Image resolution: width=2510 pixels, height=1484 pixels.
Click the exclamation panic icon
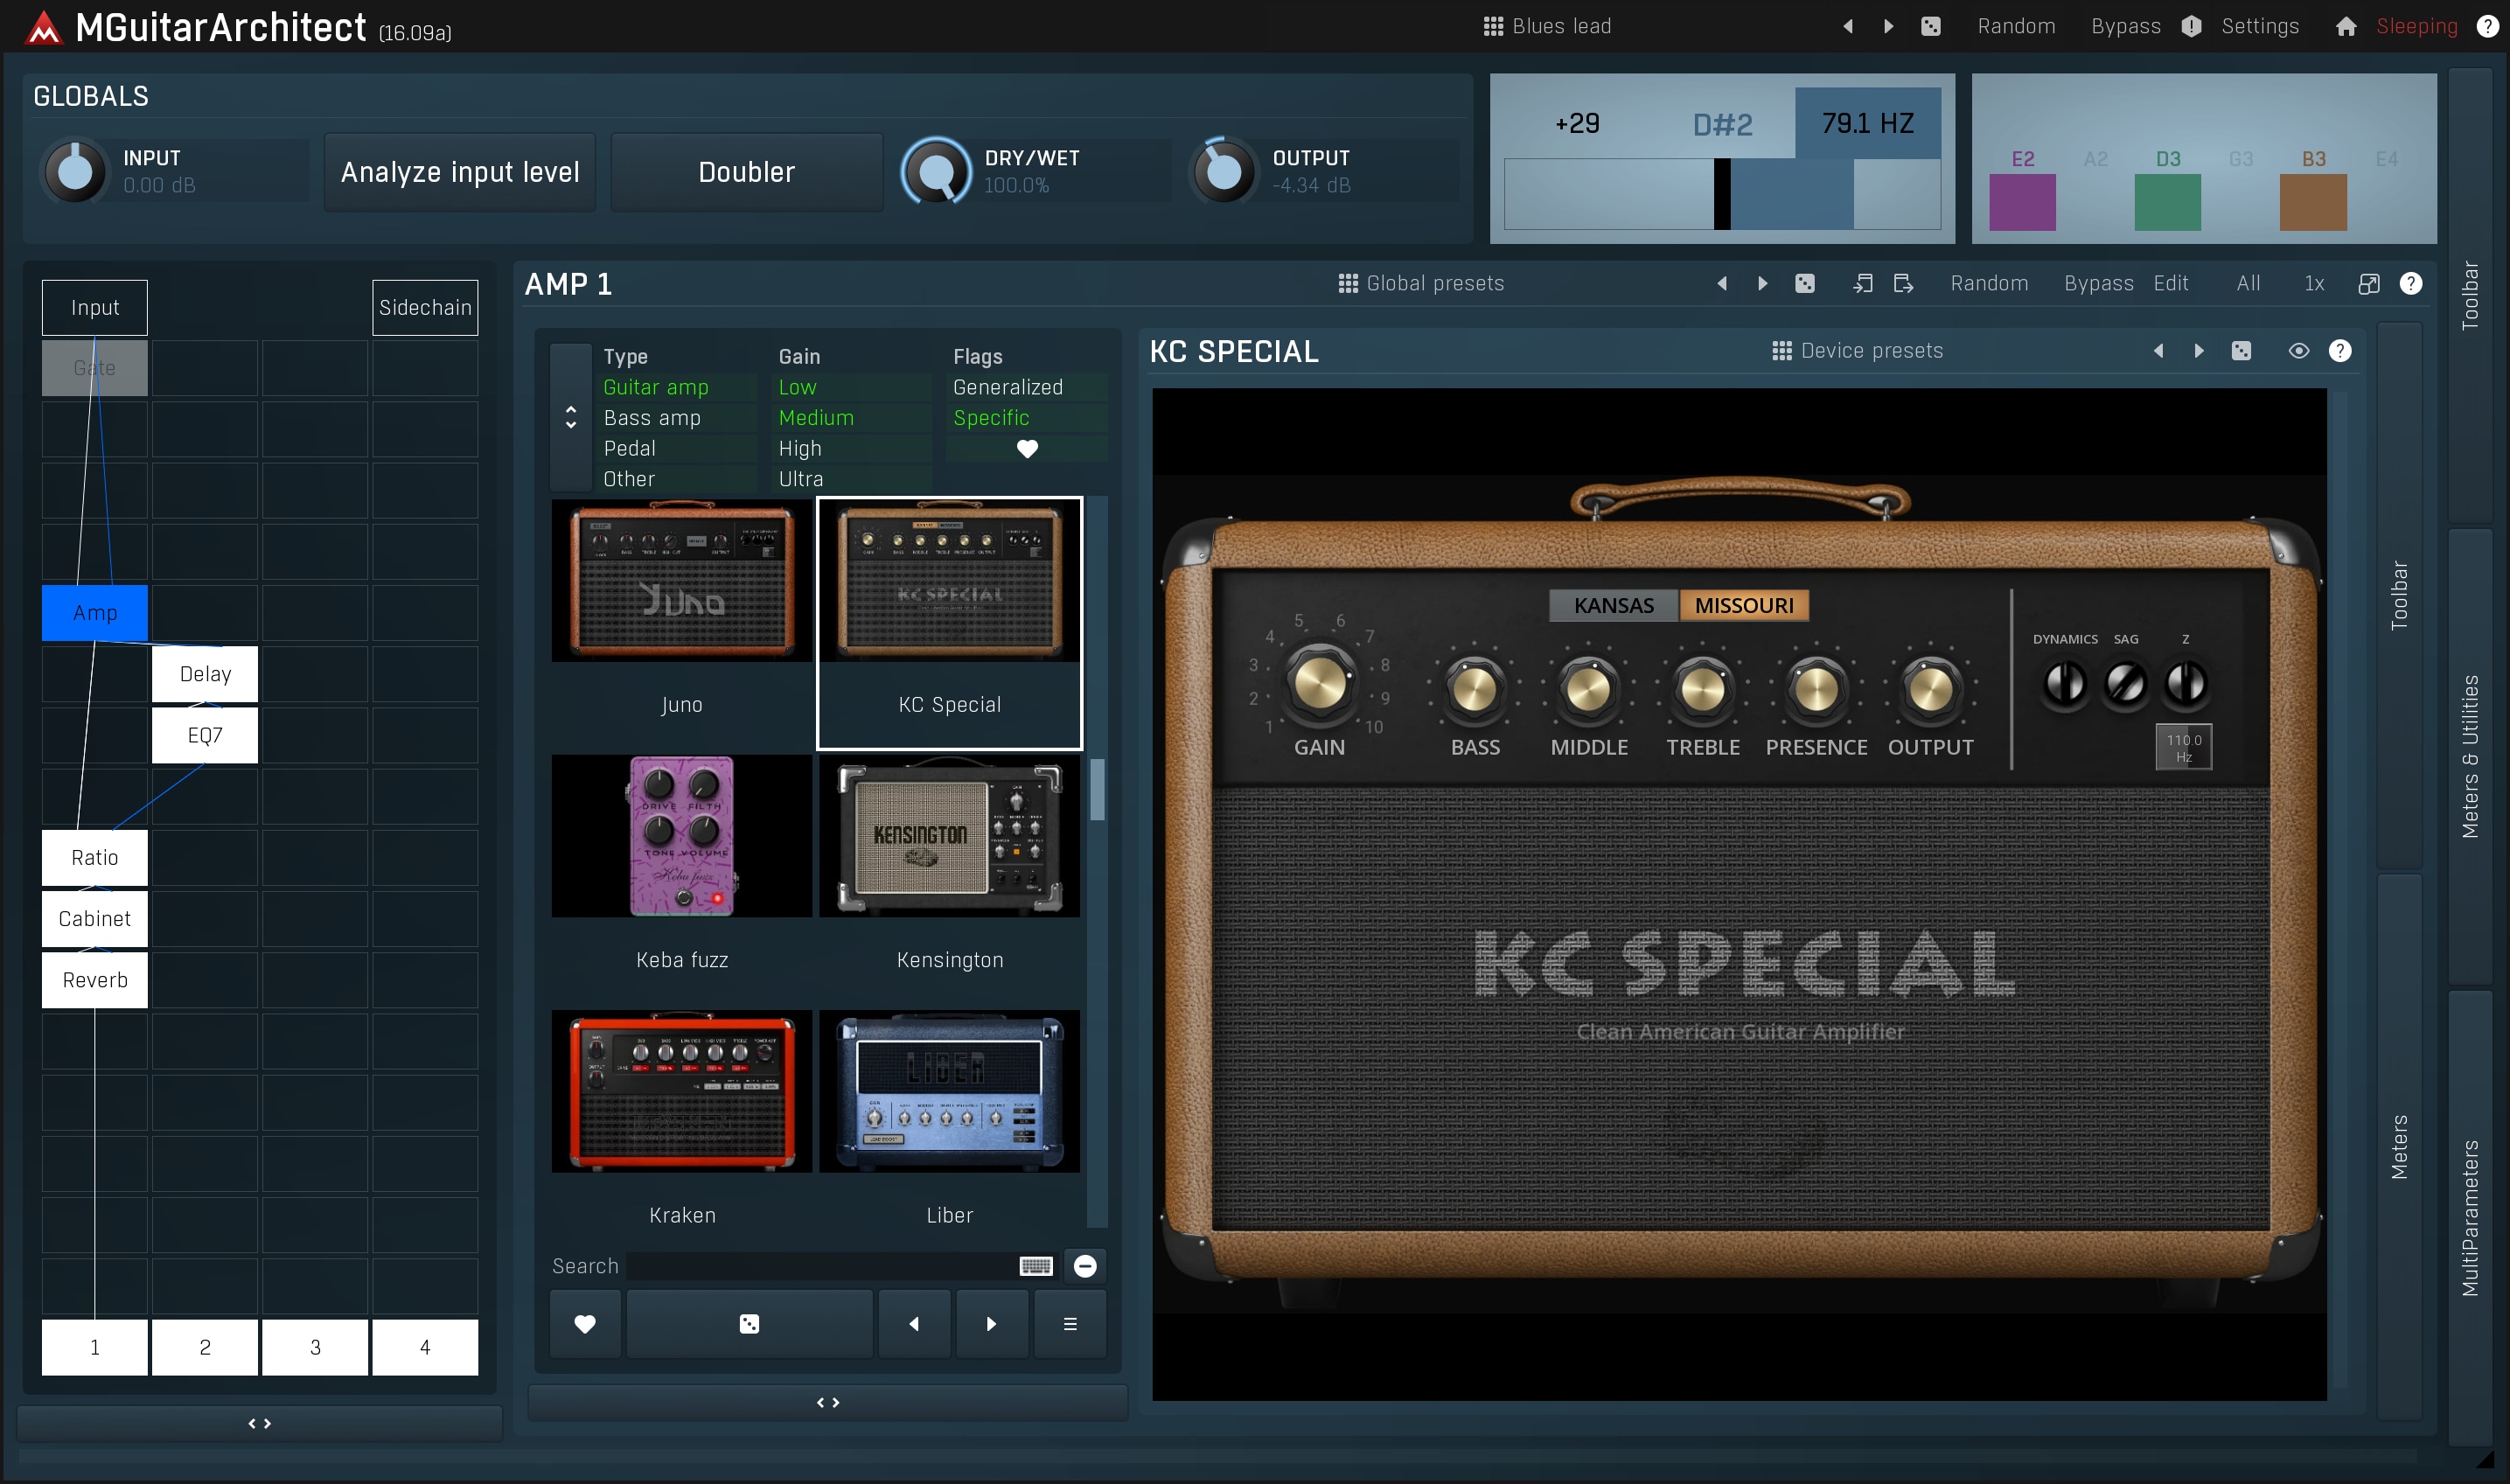point(2191,27)
